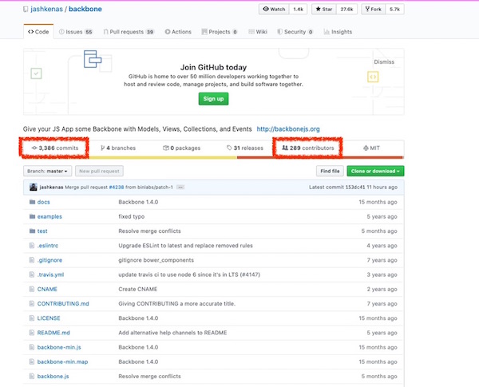Click the file icon beside .eslintrc
Screen dimensions: 479x387
tap(30, 246)
